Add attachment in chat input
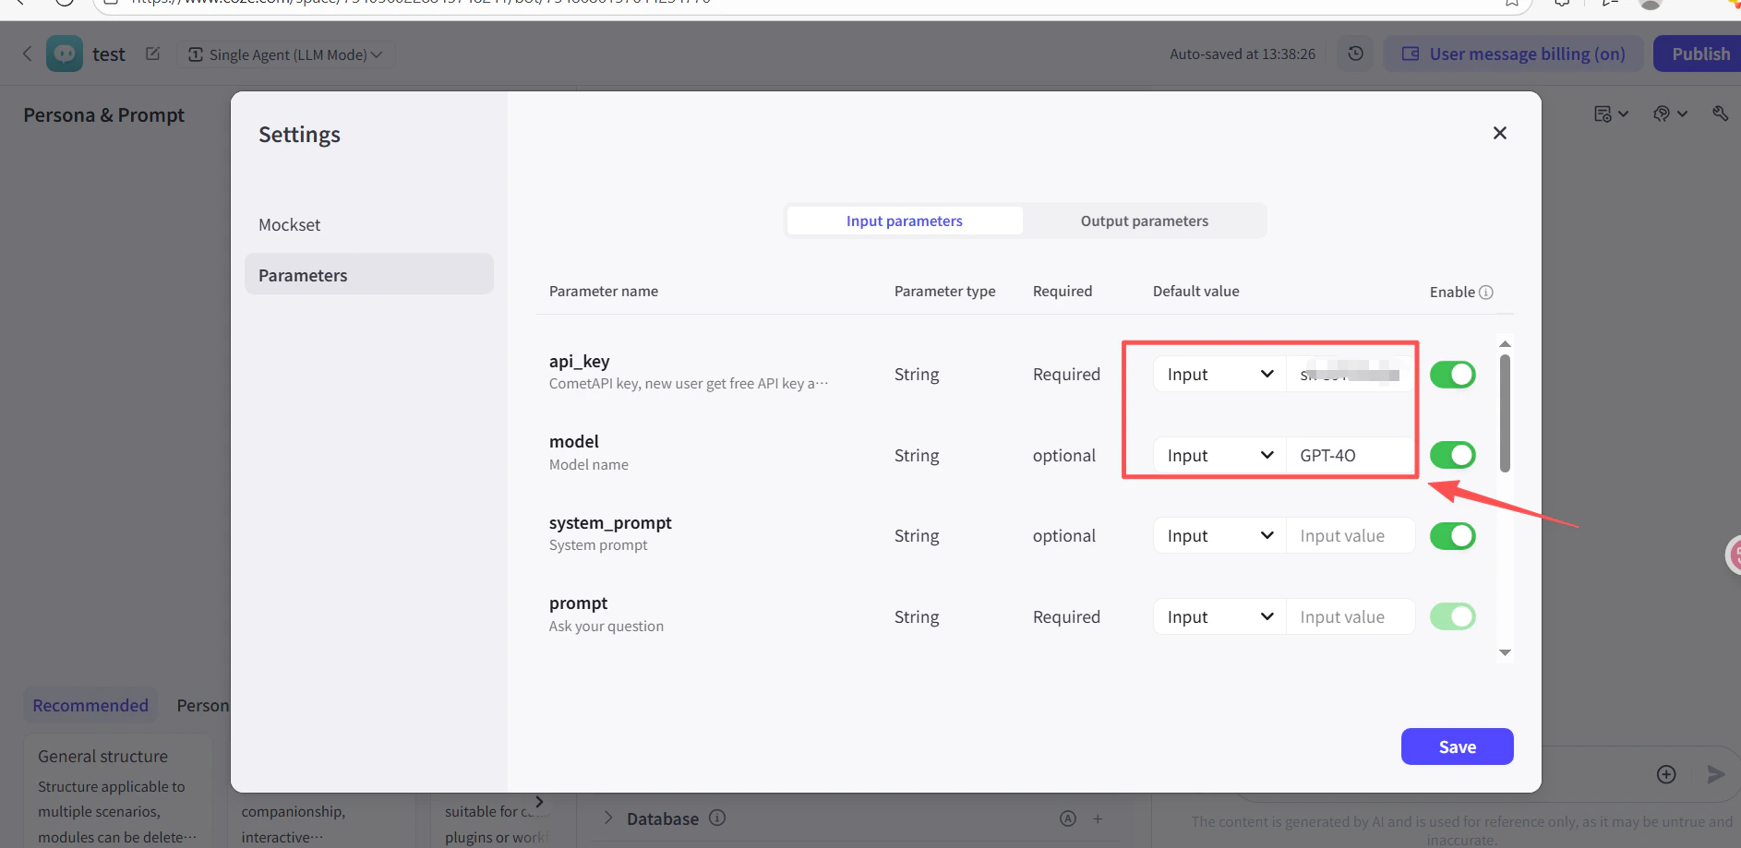 click(1666, 774)
